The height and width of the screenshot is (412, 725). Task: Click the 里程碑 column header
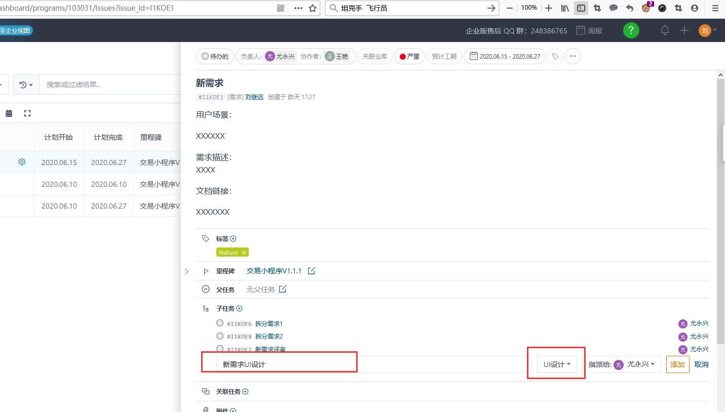point(151,137)
